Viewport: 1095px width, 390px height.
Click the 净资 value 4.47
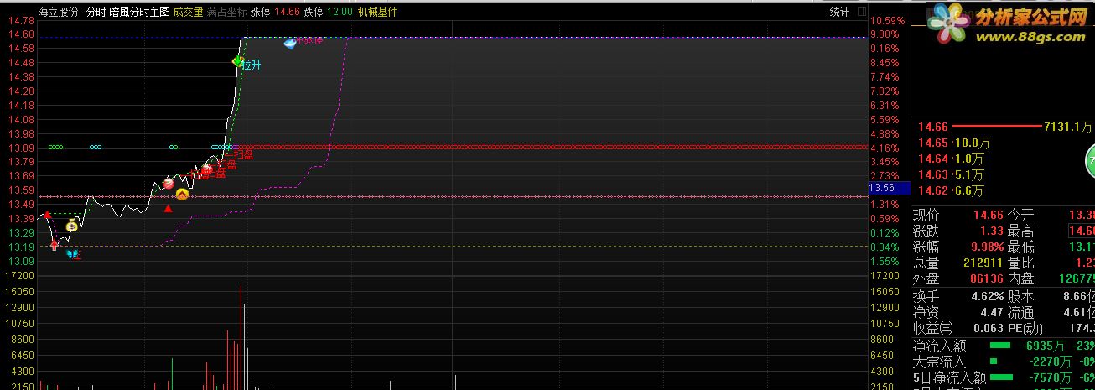(990, 312)
